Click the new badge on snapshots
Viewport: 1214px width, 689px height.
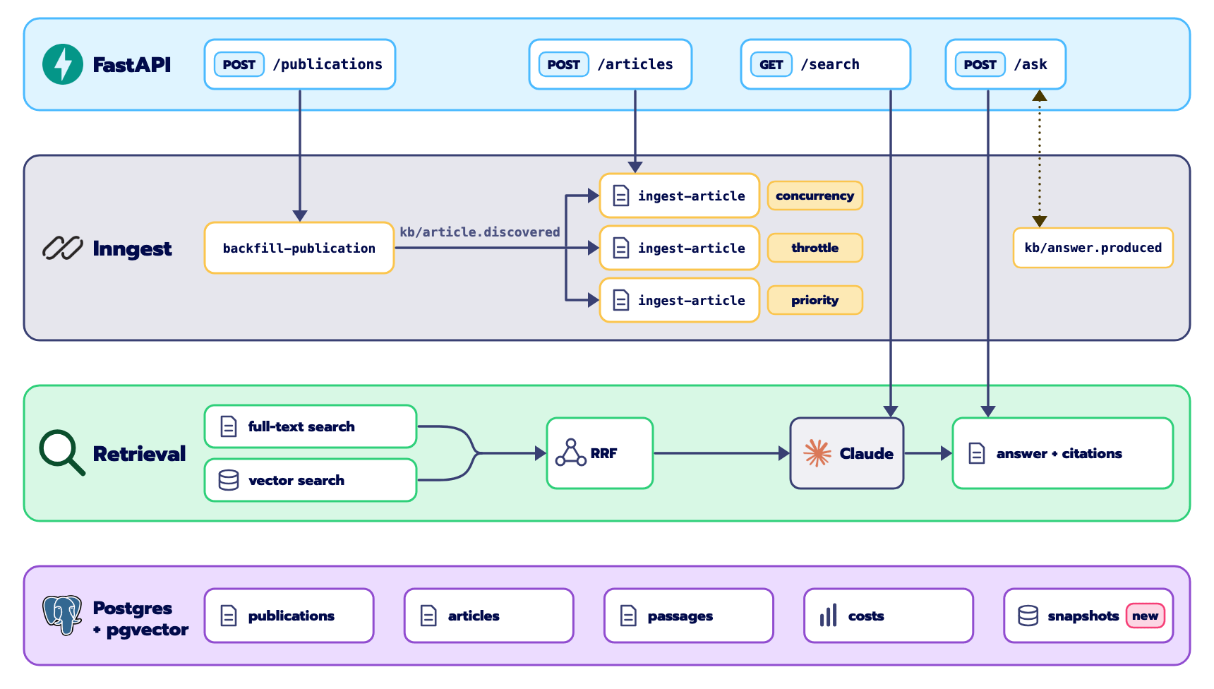point(1146,616)
